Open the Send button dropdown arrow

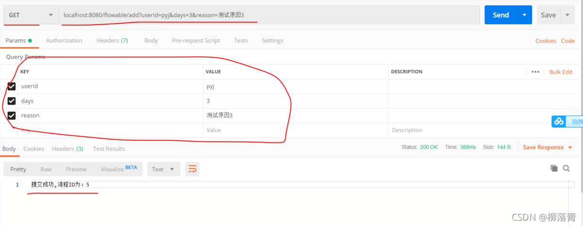524,15
